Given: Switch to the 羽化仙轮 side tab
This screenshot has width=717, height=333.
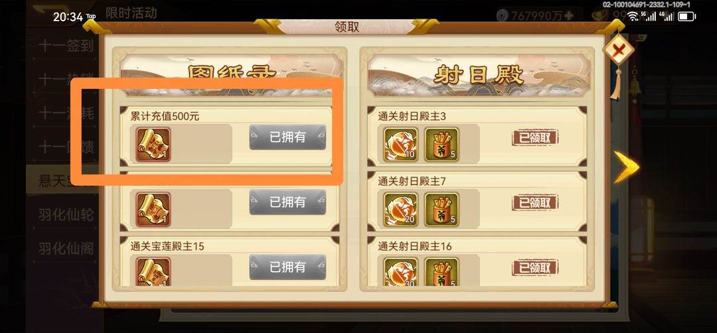Looking at the screenshot, I should 66,214.
